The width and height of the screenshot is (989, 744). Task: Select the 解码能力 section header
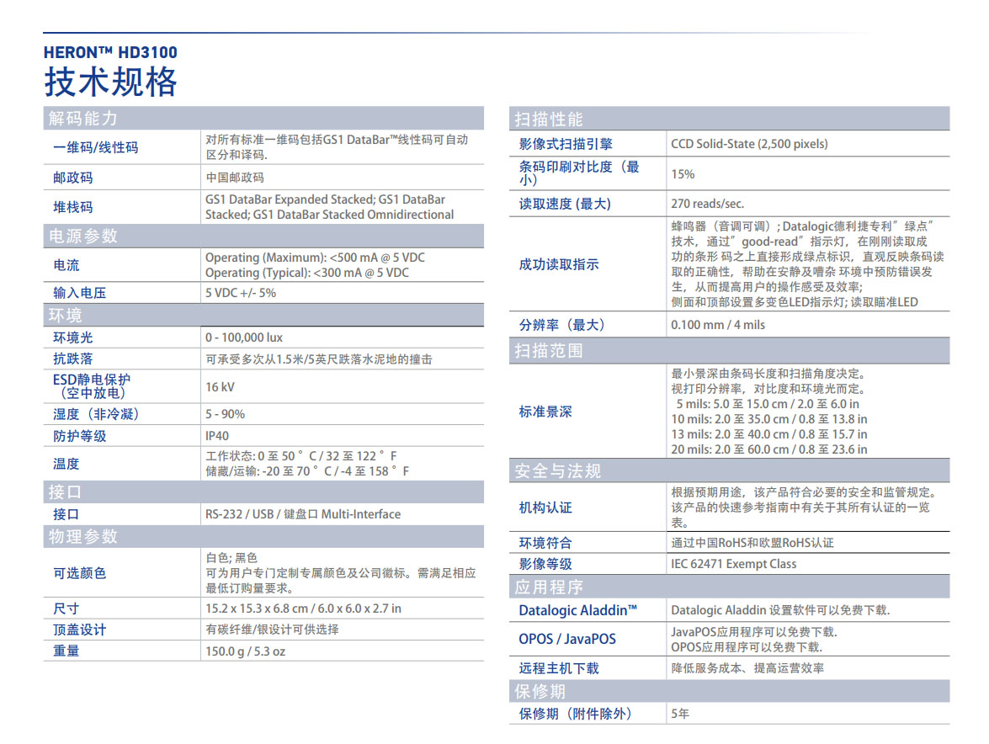click(82, 119)
